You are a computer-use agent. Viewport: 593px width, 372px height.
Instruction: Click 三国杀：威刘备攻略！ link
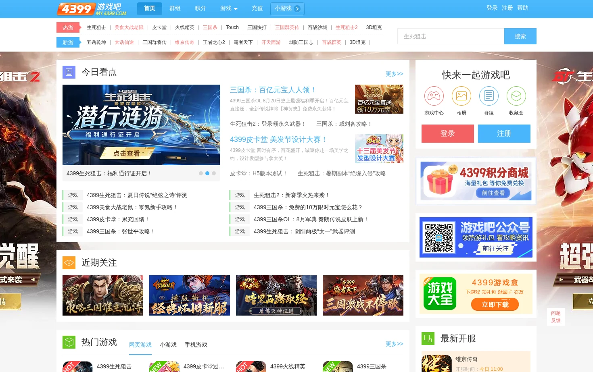coord(344,124)
